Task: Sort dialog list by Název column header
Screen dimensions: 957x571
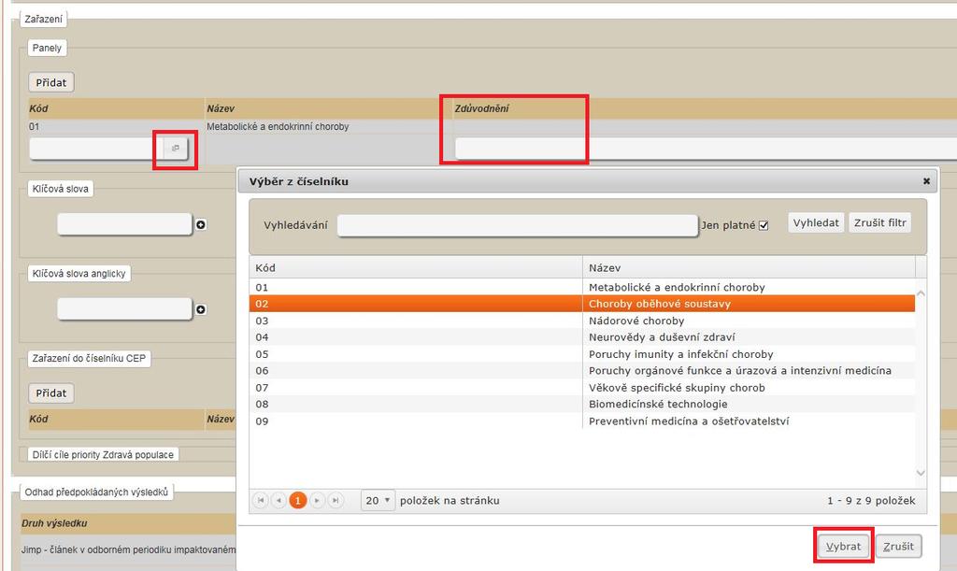Action: point(749,268)
